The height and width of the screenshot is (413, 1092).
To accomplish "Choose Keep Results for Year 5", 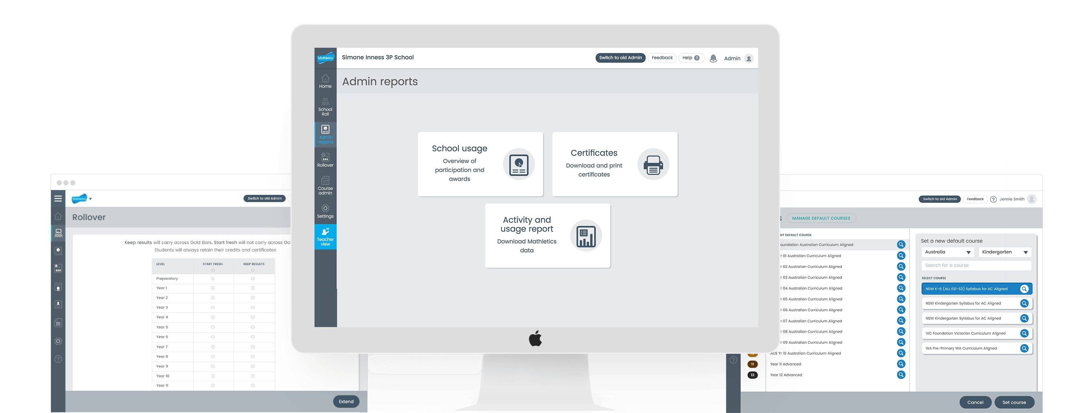I will point(253,327).
